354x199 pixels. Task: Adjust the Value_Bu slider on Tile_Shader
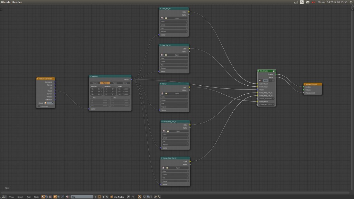click(x=266, y=104)
